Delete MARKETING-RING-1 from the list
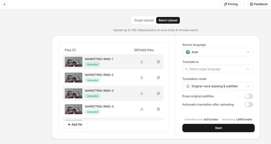This screenshot has height=144, width=271. click(158, 62)
